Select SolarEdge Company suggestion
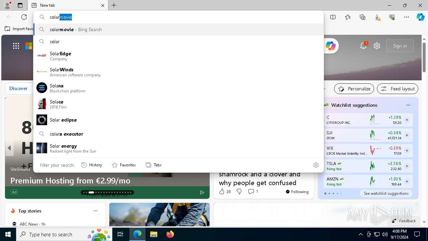The image size is (428, 241). click(x=179, y=56)
